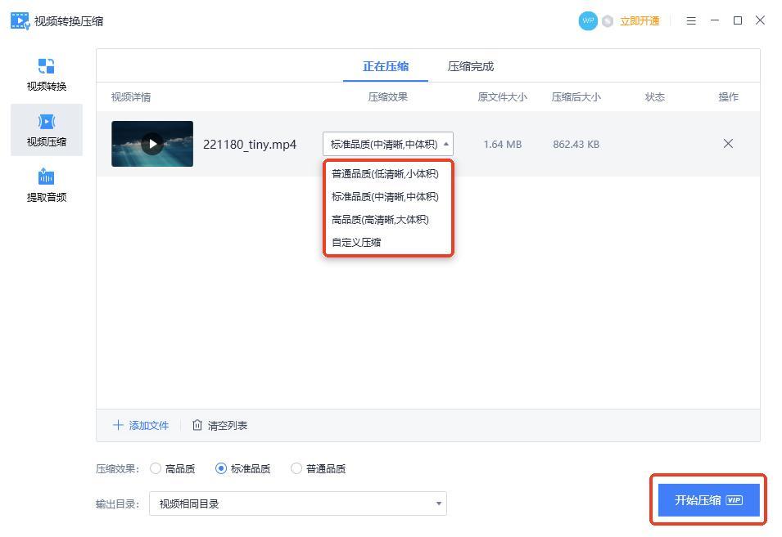This screenshot has width=782, height=537.
Task: Select the 高品质 radio button
Action: point(156,468)
